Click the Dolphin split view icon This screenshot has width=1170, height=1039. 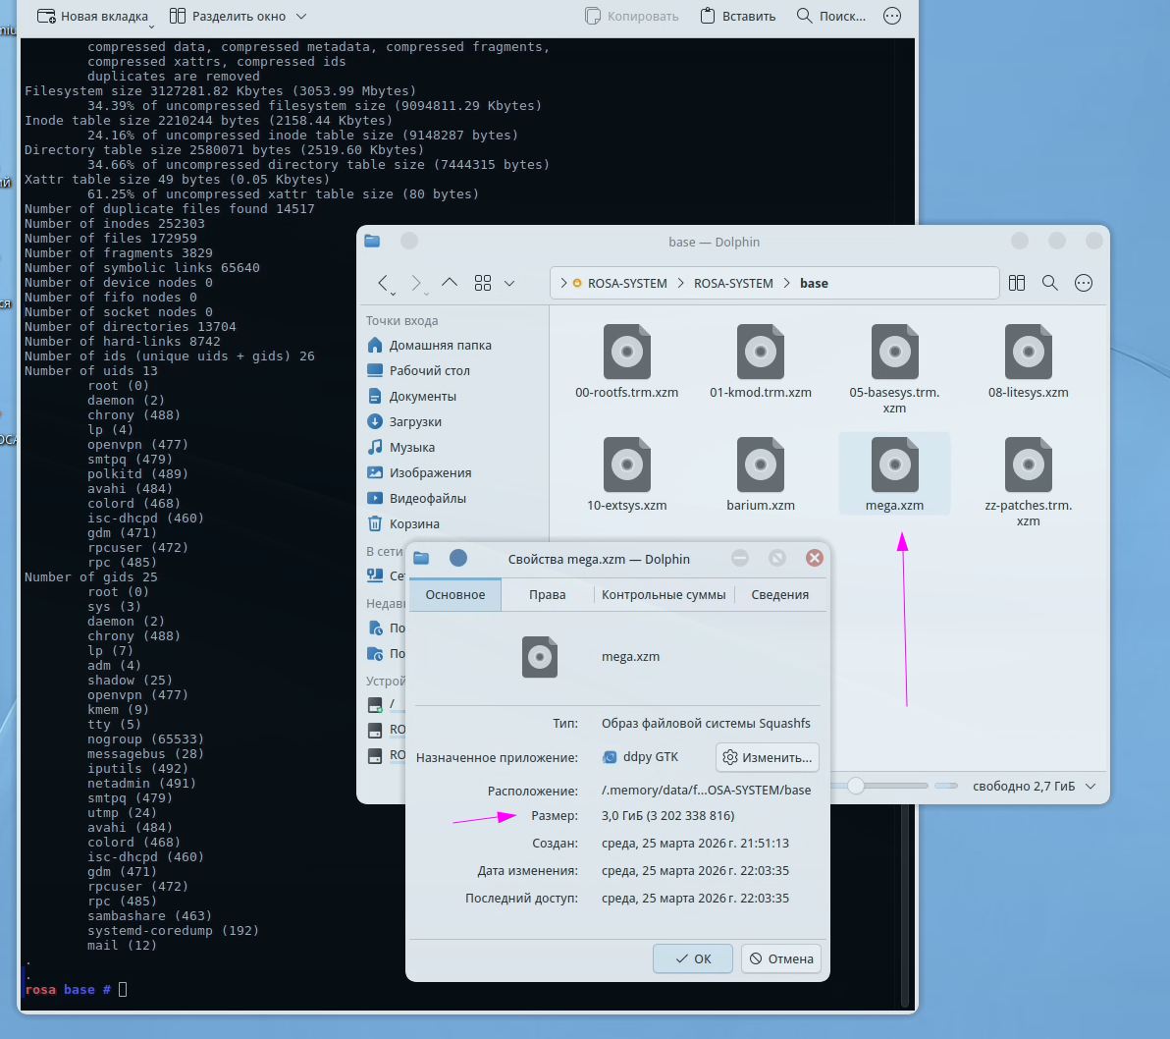1017,283
